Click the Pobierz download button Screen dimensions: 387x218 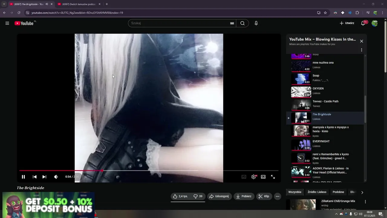tap(244, 196)
